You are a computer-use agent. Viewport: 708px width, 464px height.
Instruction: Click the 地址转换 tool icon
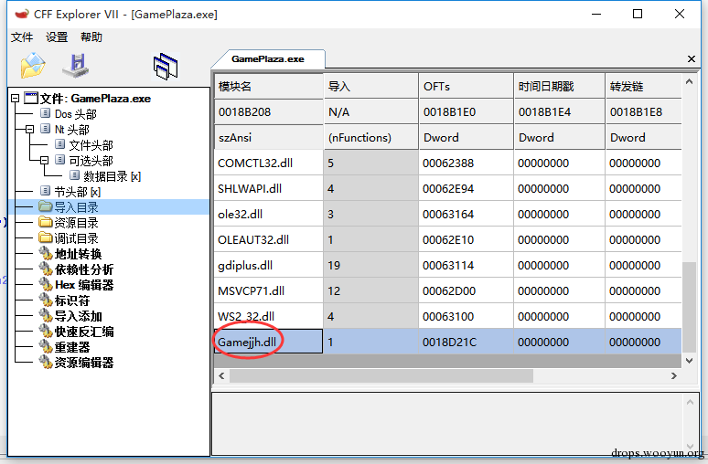(46, 253)
